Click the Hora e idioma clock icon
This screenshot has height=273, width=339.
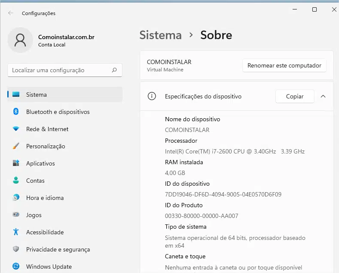pos(16,197)
